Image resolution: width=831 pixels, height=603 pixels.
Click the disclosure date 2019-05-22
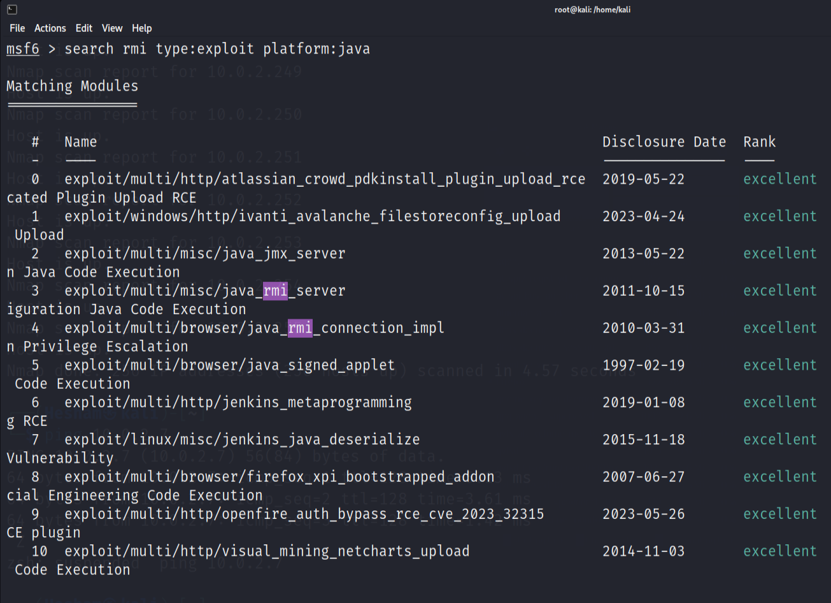pyautogui.click(x=644, y=179)
